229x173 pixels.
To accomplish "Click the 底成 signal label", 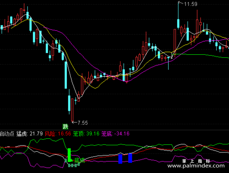I will pos(80,161).
